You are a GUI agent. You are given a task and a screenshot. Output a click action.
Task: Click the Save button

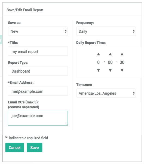35,147
